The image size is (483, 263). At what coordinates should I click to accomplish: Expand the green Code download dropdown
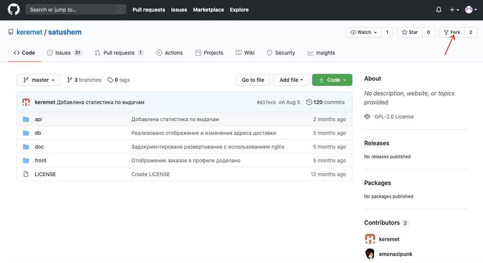332,80
